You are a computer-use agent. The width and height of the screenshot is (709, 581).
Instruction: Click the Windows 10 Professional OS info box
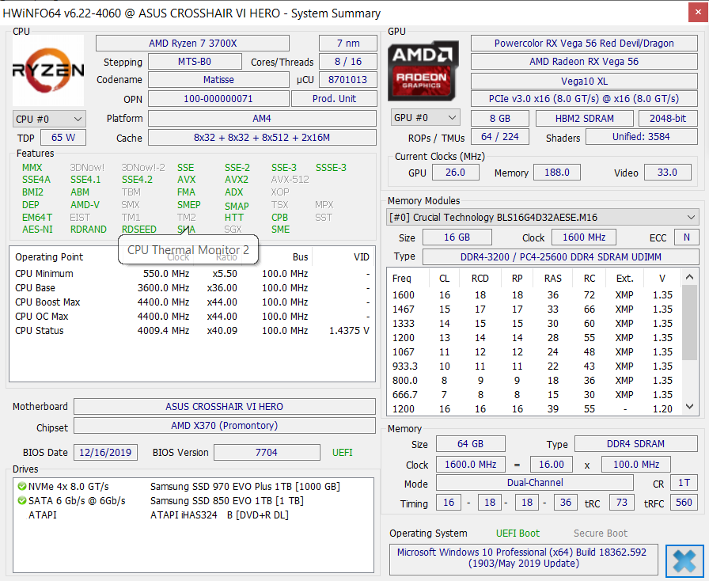coord(524,559)
